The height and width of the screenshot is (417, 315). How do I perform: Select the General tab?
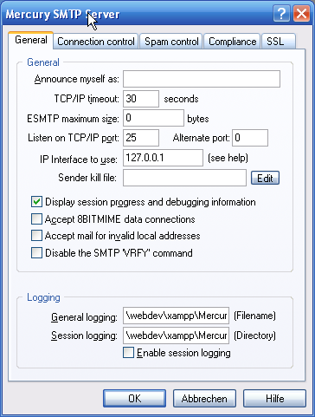[x=31, y=40]
